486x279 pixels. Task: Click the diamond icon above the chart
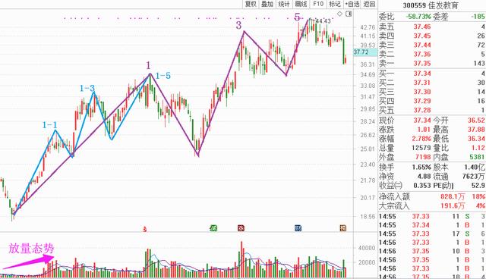[x=339, y=14]
